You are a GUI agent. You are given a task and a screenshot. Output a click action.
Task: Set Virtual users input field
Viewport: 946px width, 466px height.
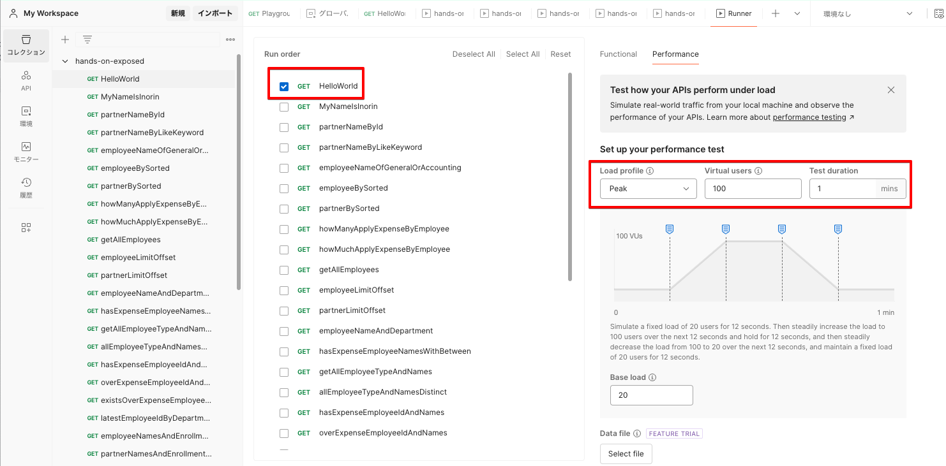pyautogui.click(x=753, y=189)
